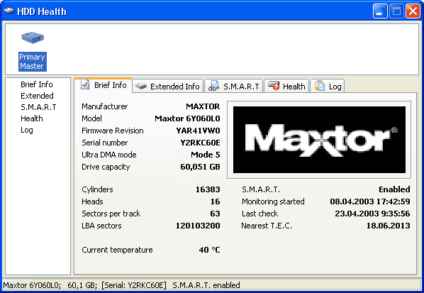424x293 pixels.
Task: Click the S.M.A.R.T tab document icon
Action: 213,86
